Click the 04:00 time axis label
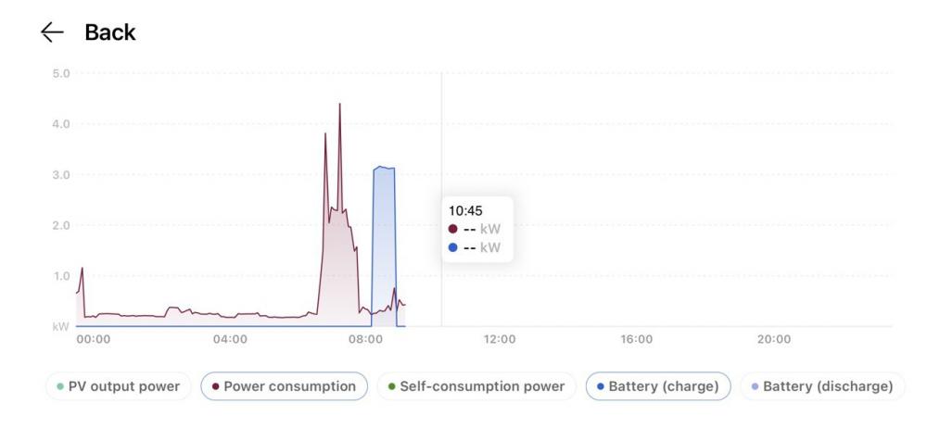Image resolution: width=927 pixels, height=428 pixels. click(x=230, y=339)
